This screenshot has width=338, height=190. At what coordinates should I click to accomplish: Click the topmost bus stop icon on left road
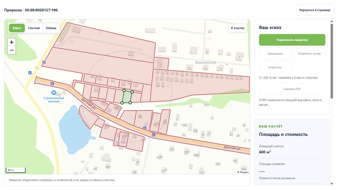tap(44, 63)
